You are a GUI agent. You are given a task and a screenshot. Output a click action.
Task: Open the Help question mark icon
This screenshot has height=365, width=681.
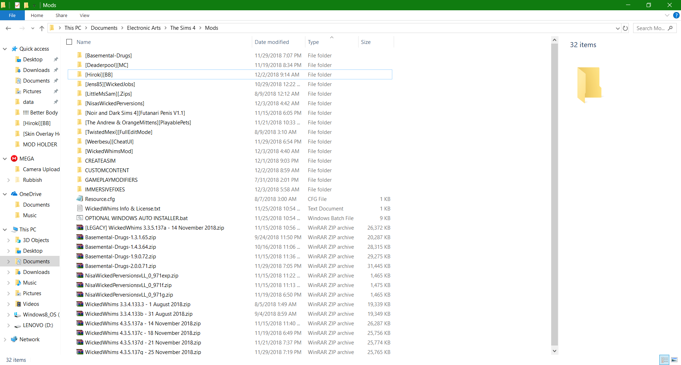(x=676, y=15)
